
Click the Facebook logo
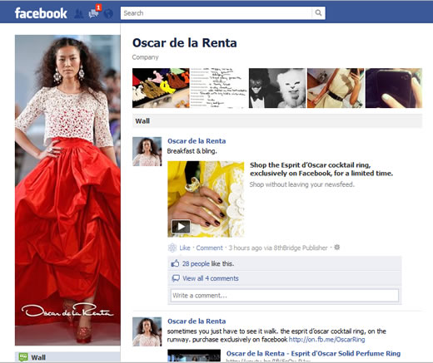coord(41,13)
